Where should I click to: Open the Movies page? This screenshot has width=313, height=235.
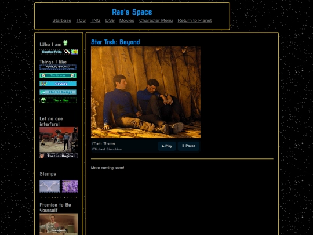click(x=127, y=20)
